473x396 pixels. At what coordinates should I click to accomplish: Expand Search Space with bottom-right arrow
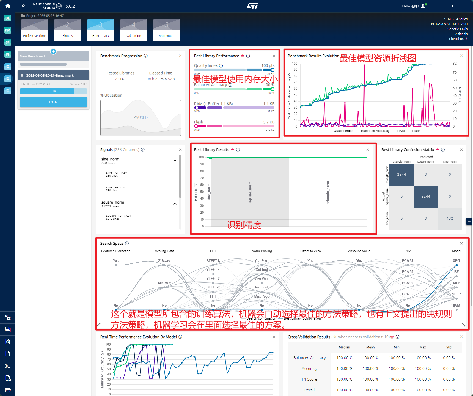click(464, 325)
